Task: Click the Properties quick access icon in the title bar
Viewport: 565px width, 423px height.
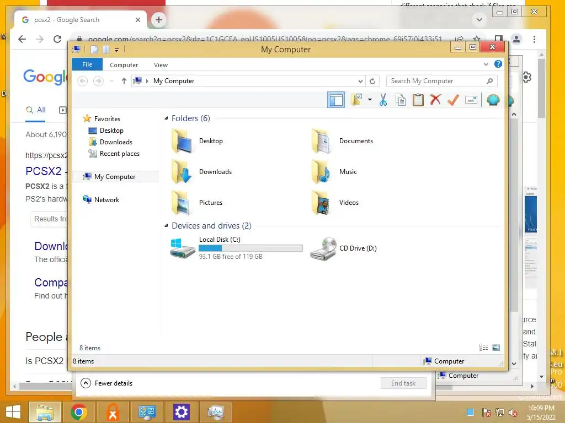Action: [94, 49]
